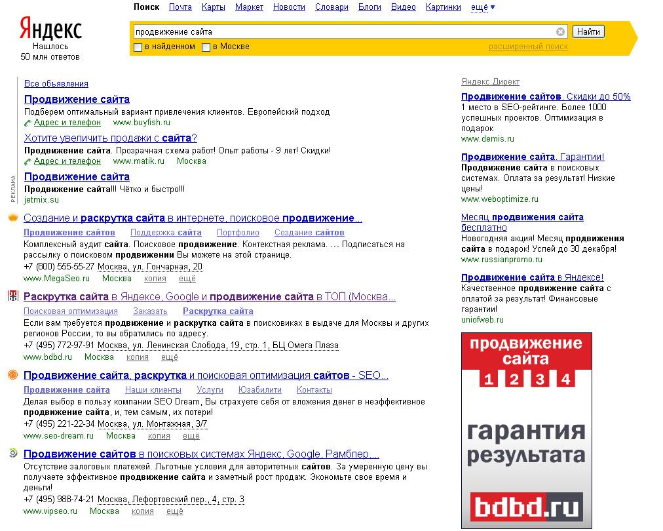Open the cached 'копия' of the seo-dream.ru result

click(159, 436)
